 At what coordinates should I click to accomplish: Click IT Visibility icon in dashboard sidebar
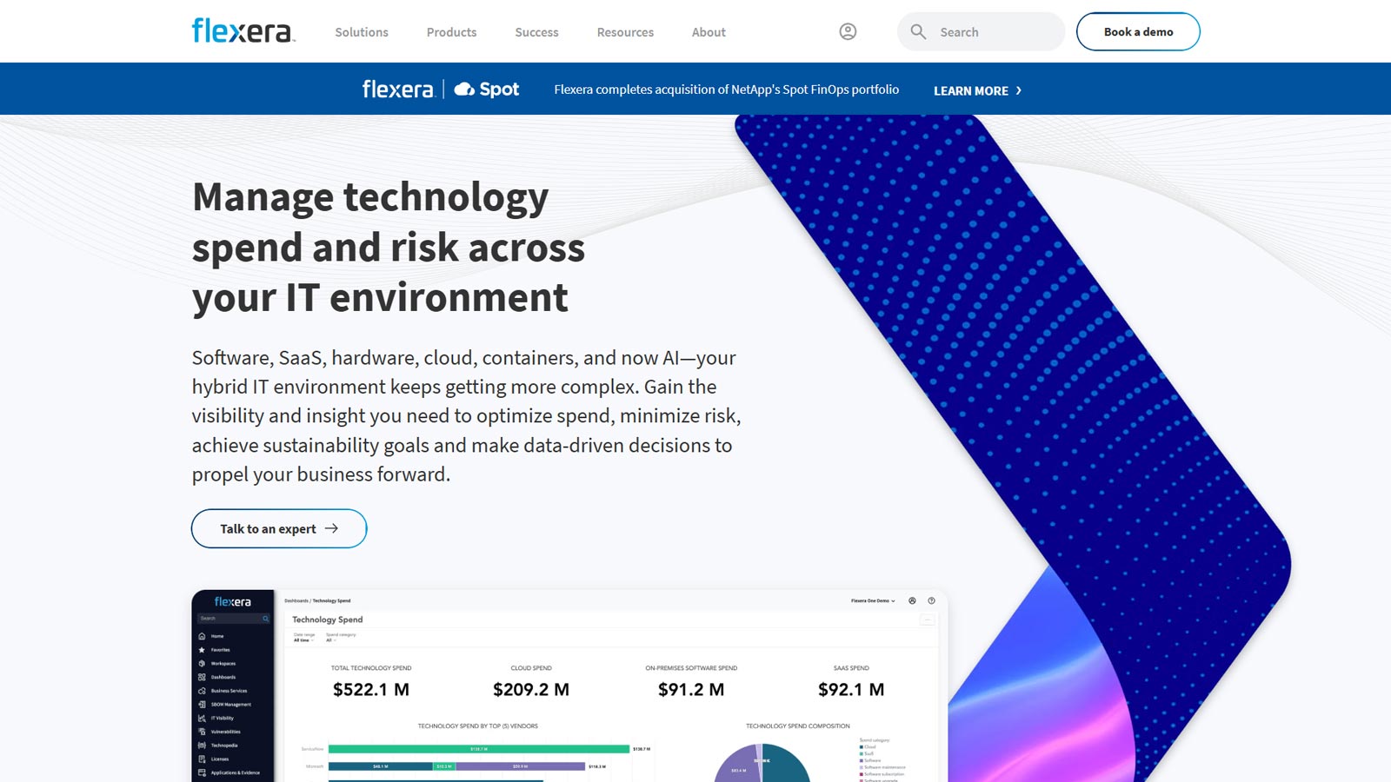coord(202,718)
